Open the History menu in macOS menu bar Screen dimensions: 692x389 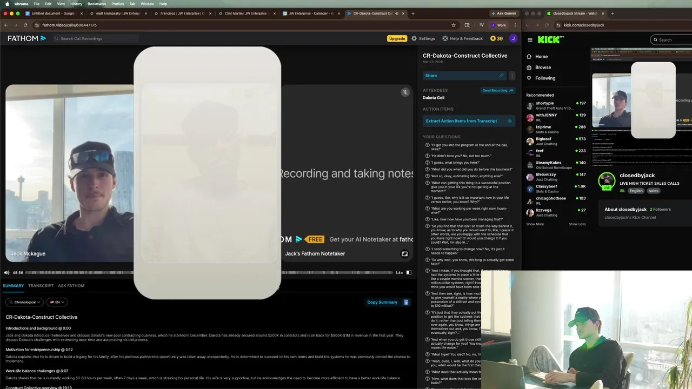coord(76,4)
